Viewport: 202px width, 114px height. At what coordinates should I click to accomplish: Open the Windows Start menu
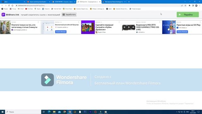(x=3, y=112)
